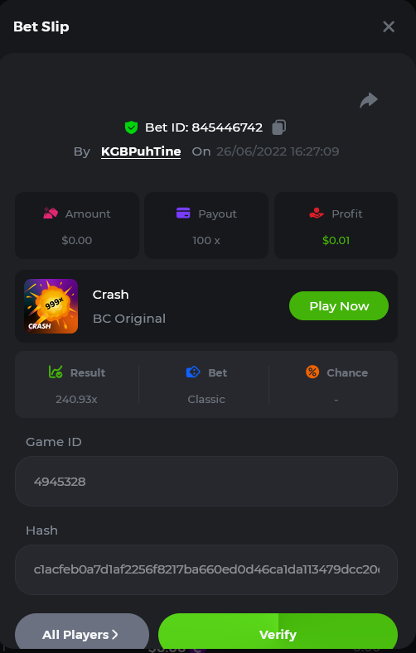
Task: Click the red Profit hand icon
Action: (x=317, y=214)
